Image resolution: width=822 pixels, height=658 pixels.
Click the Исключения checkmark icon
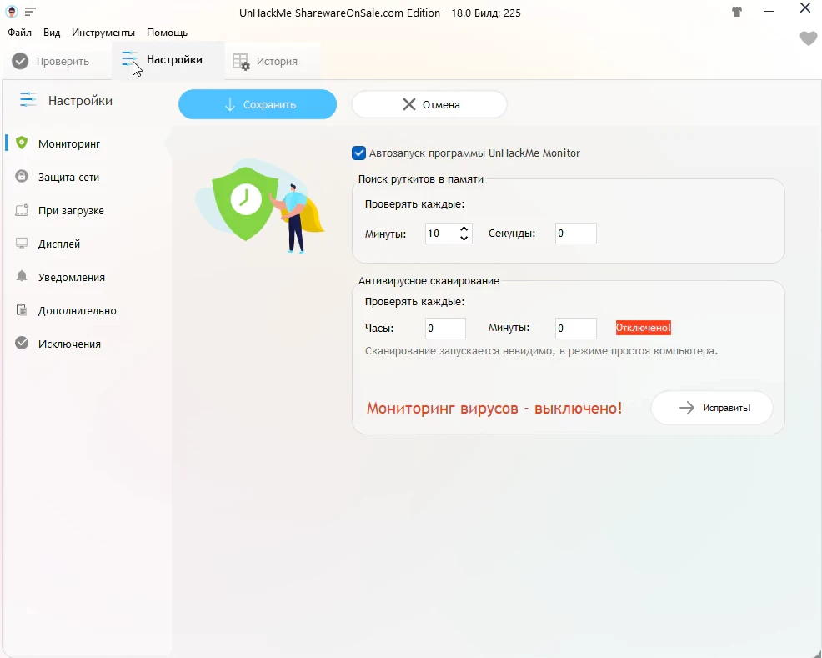click(x=22, y=344)
